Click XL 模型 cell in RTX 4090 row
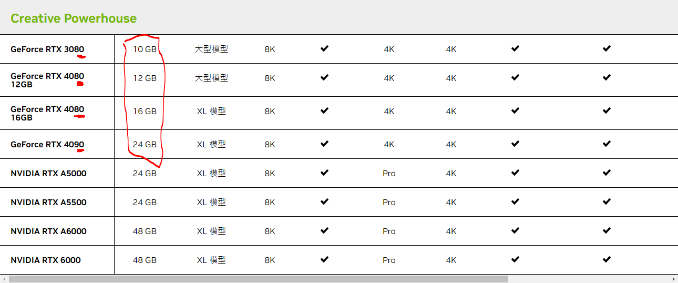The image size is (678, 283). tap(211, 144)
